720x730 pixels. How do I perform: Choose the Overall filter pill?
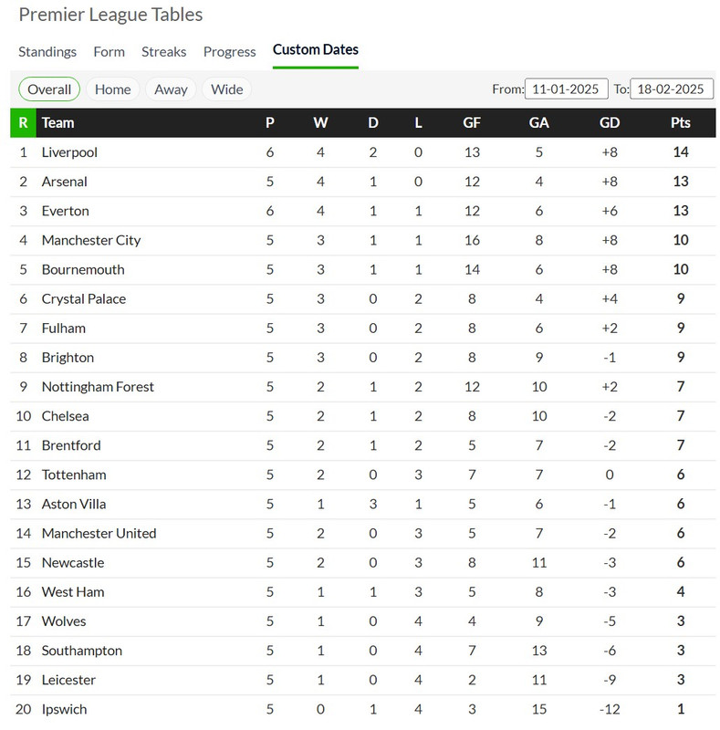coord(49,89)
